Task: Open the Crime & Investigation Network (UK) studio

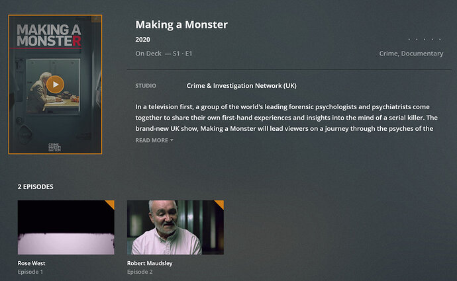Action: pyautogui.click(x=241, y=86)
